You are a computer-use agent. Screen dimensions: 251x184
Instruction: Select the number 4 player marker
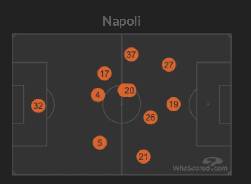(x=98, y=95)
